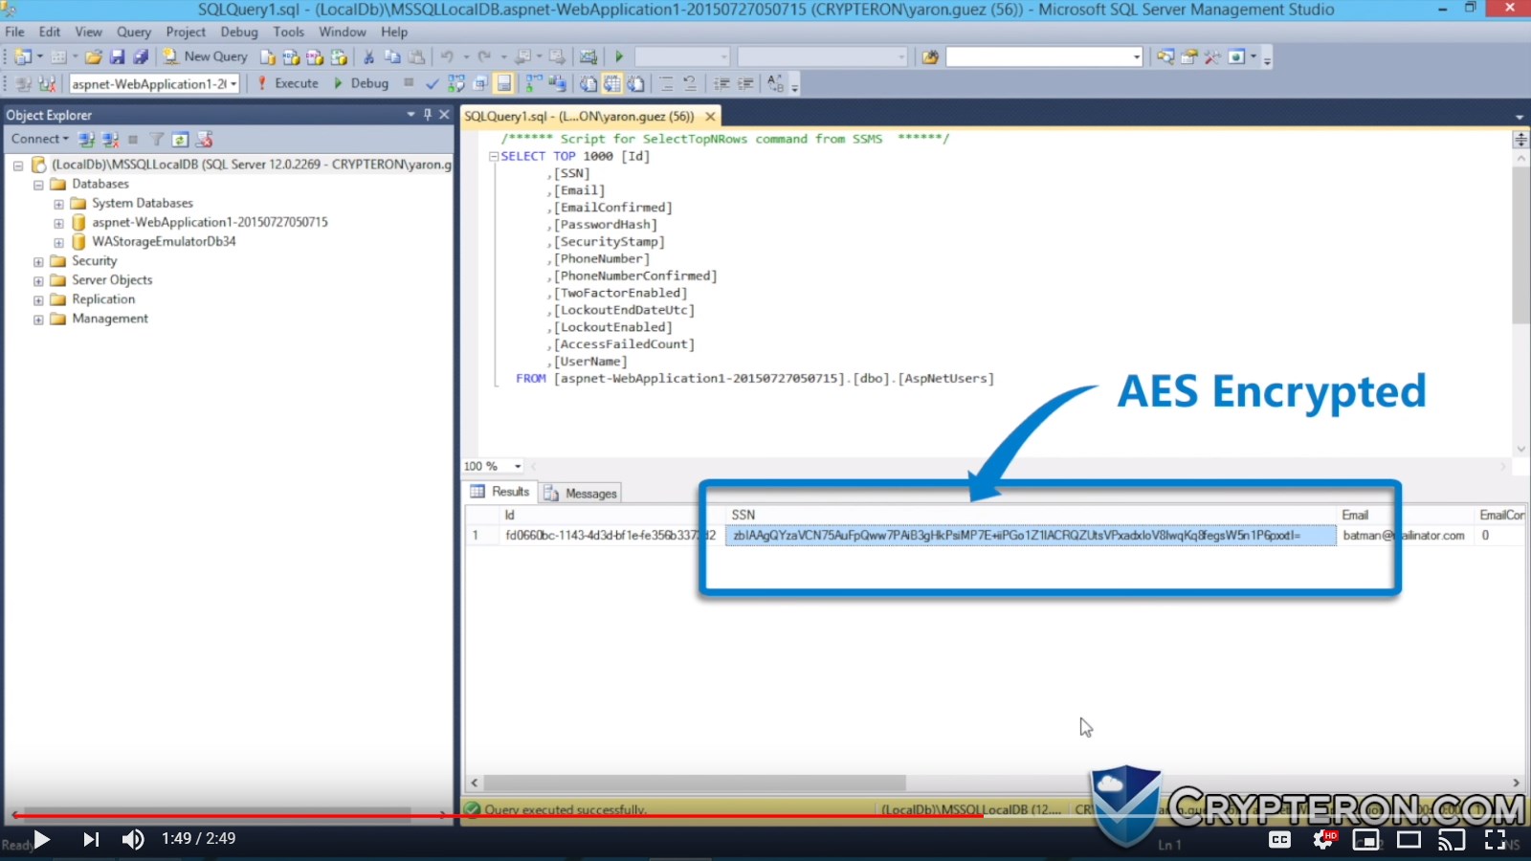Open the Query menu
The height and width of the screenshot is (861, 1531).
tap(134, 32)
